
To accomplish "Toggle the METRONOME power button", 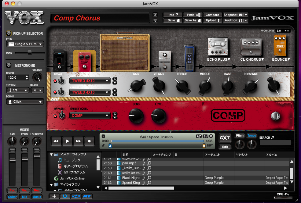I will 9,65.
